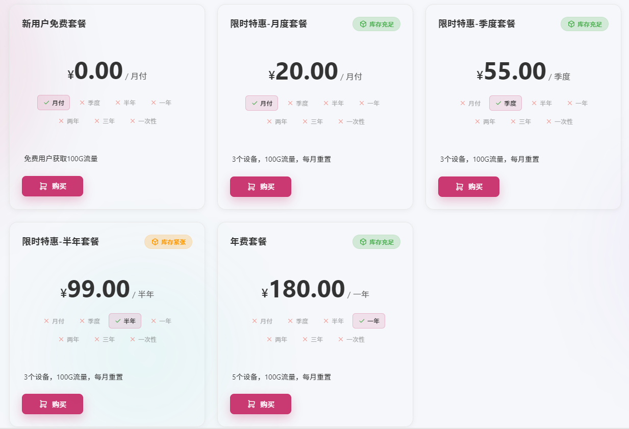Choose 月付 period on 限时特惠-月度套餐 card
This screenshot has height=429, width=629.
pyautogui.click(x=262, y=103)
